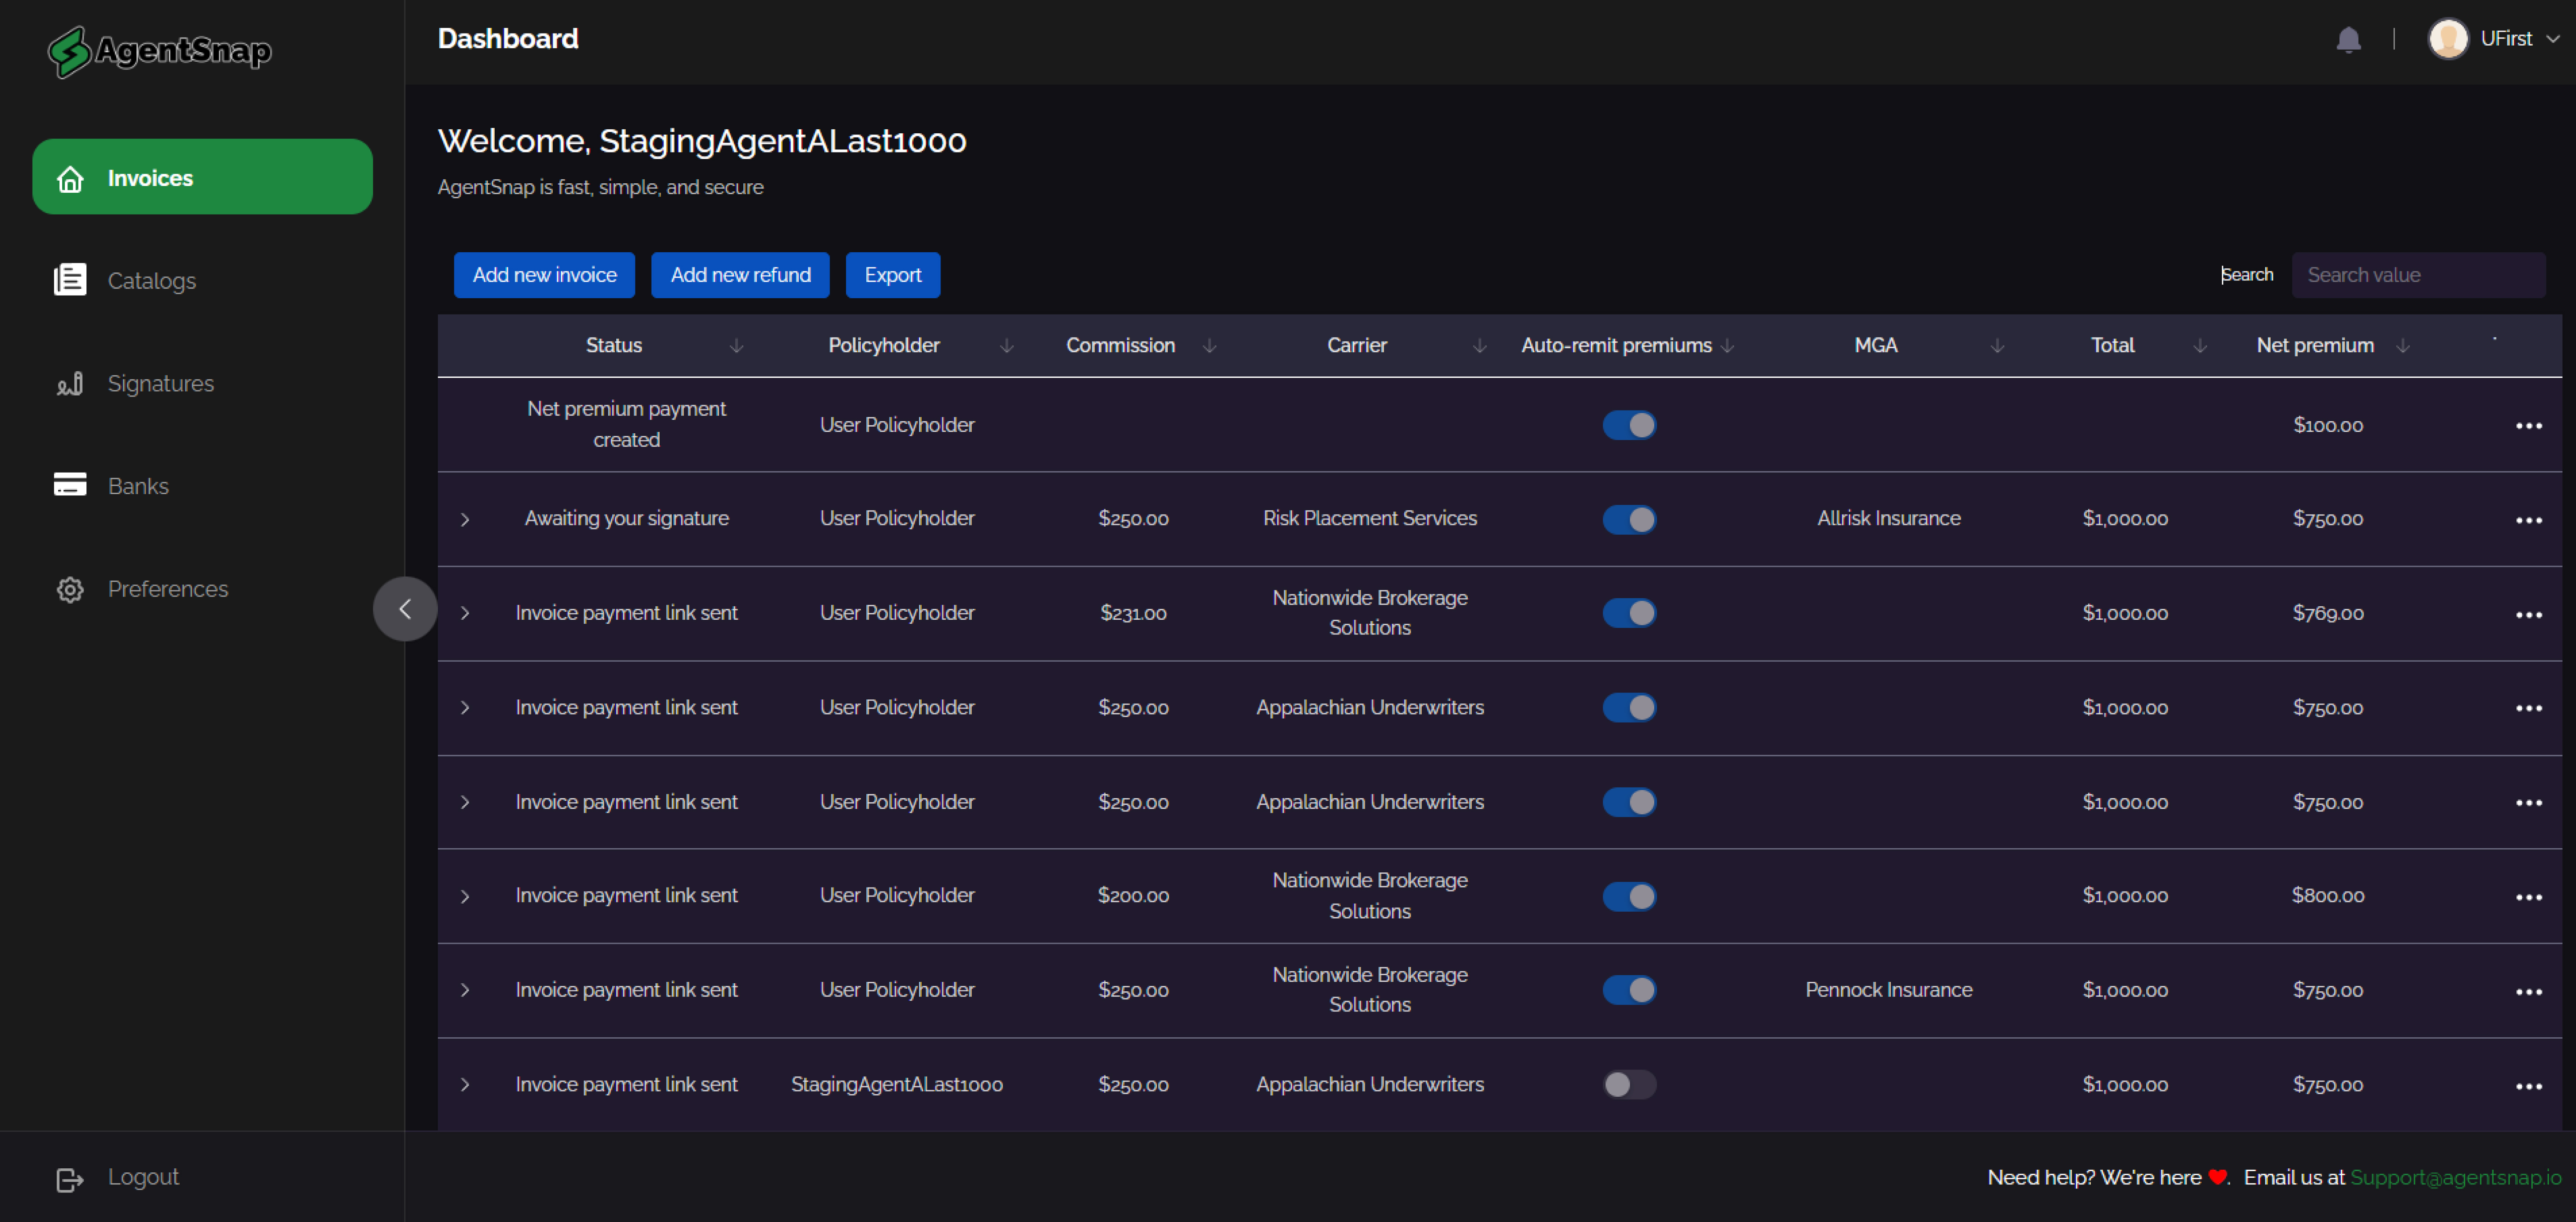The width and height of the screenshot is (2576, 1222).
Task: Collapse sidebar with round arrow button
Action: 405,608
